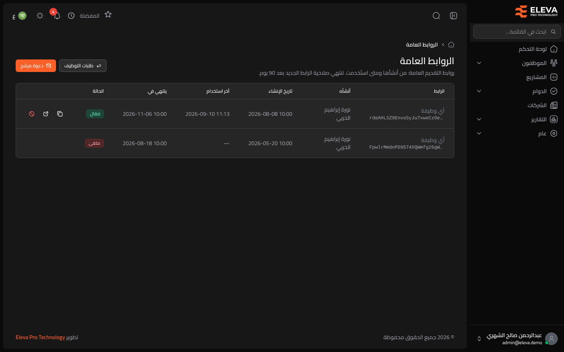Click the creation date 2026-08-08 10:00
The width and height of the screenshot is (564, 352).
[x=270, y=114]
